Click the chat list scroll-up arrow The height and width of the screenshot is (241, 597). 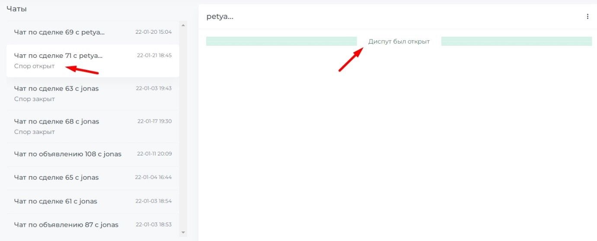(183, 25)
